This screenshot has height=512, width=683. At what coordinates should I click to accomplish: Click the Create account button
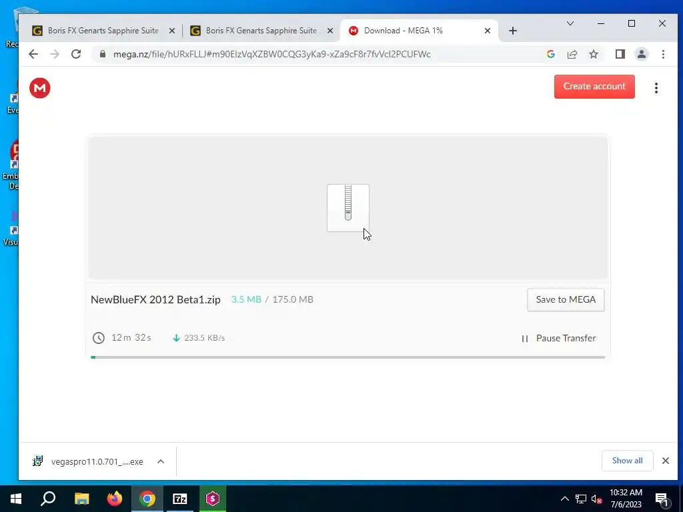[594, 86]
